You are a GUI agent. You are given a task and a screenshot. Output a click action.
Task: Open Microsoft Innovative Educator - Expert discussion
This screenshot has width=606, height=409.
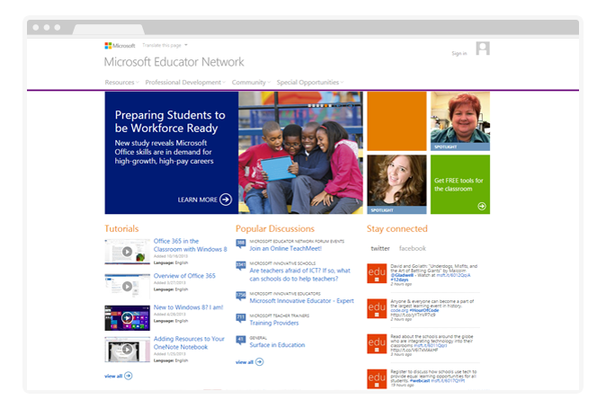click(302, 301)
